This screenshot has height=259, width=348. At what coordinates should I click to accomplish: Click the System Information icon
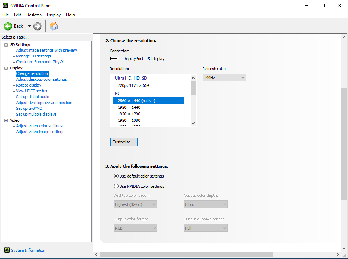click(7, 250)
